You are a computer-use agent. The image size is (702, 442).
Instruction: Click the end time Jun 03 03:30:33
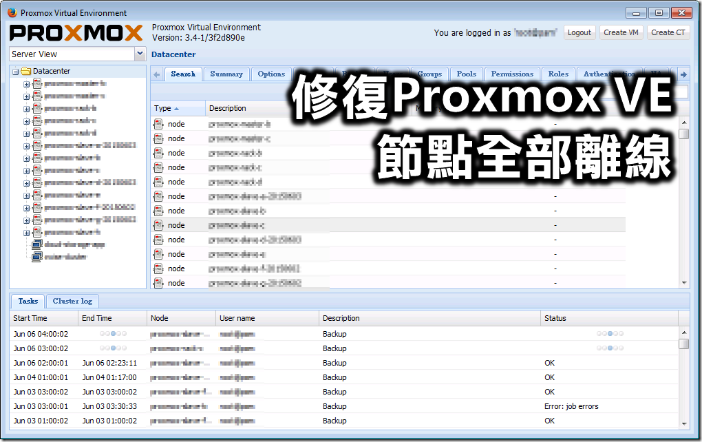(109, 407)
